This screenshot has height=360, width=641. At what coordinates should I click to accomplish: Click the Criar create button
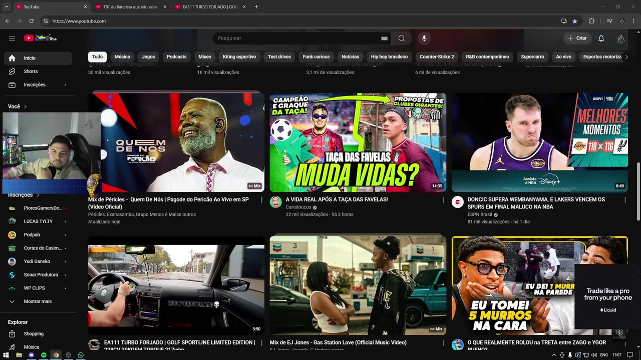click(x=577, y=38)
